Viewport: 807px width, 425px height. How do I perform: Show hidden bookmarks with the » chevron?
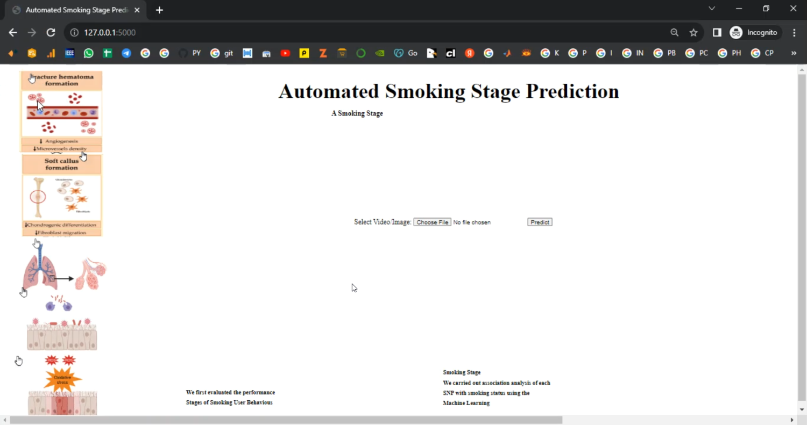[x=794, y=53]
